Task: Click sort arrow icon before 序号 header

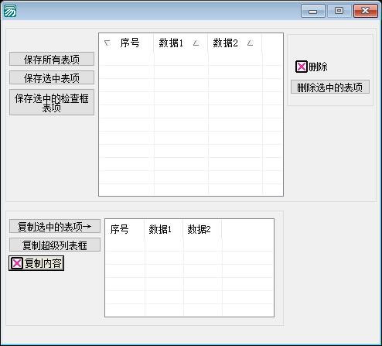Action: click(107, 43)
